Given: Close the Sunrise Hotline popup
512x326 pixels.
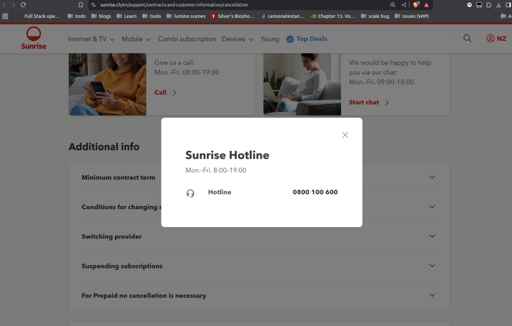Looking at the screenshot, I should [x=345, y=135].
